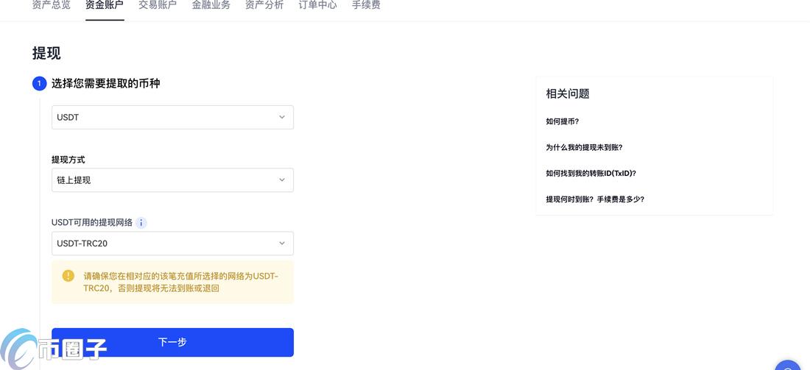The image size is (810, 370).
Task: Open the USDT currency dropdown
Action: click(172, 117)
